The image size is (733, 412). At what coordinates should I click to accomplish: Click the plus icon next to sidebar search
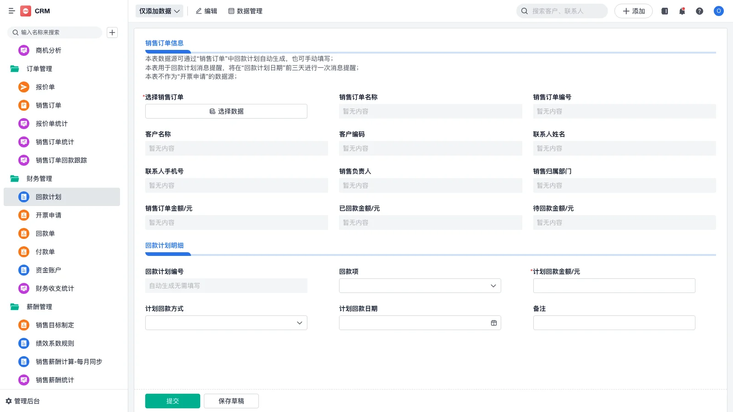[x=112, y=33]
